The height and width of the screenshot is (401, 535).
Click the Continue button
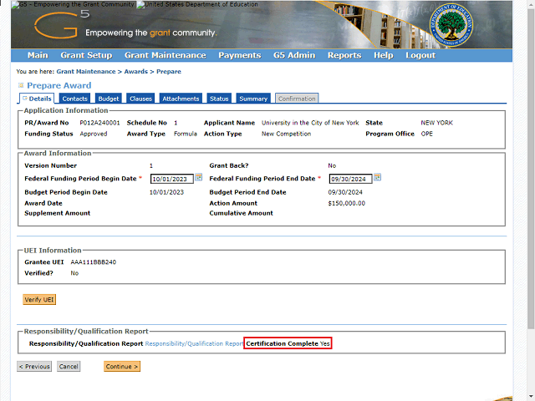point(122,366)
